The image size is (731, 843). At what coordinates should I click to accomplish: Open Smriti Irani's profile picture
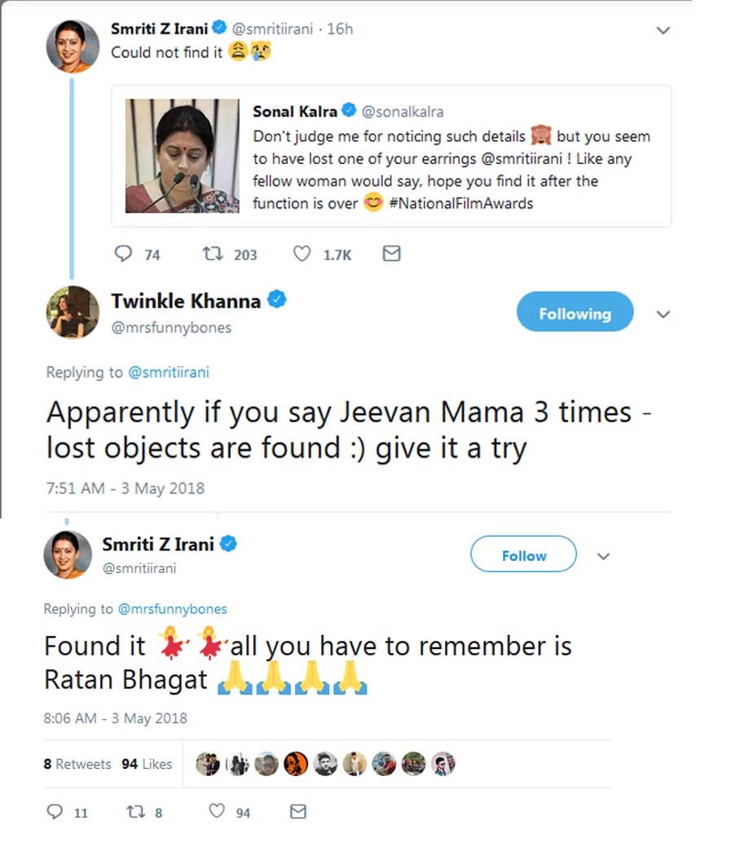coord(71,38)
